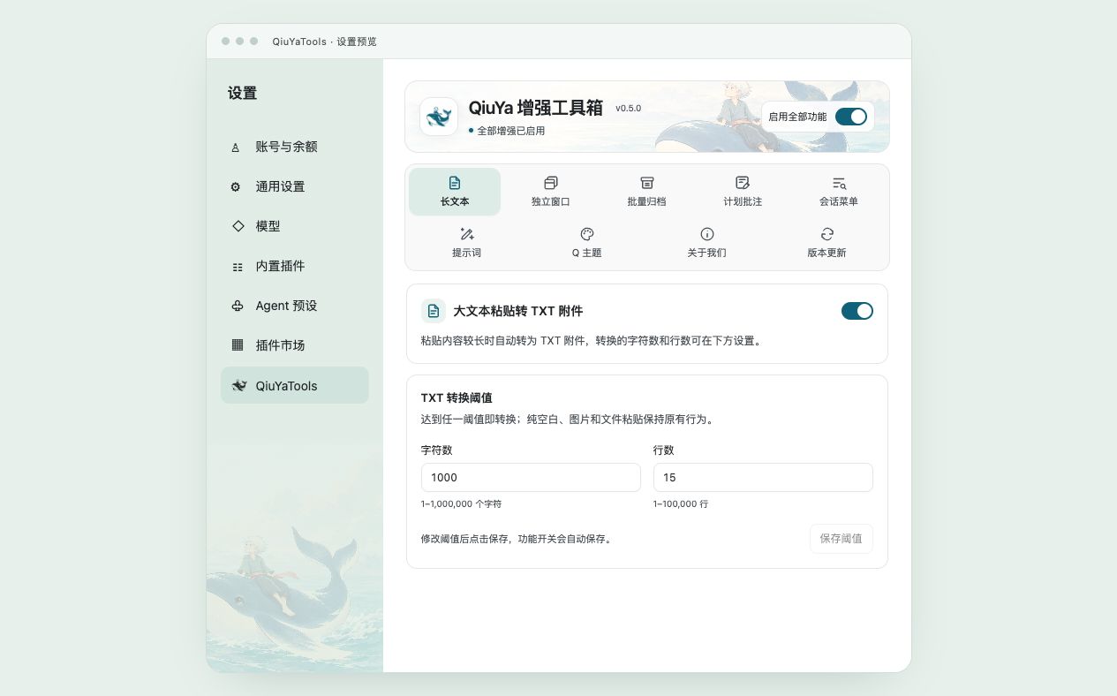1117x696 pixels.
Task: Click the 会话菜单 search-list icon
Action: point(839,183)
